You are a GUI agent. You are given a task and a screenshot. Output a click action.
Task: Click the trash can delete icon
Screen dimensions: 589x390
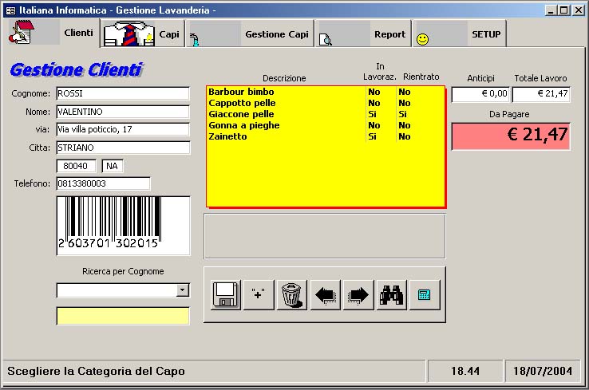292,294
